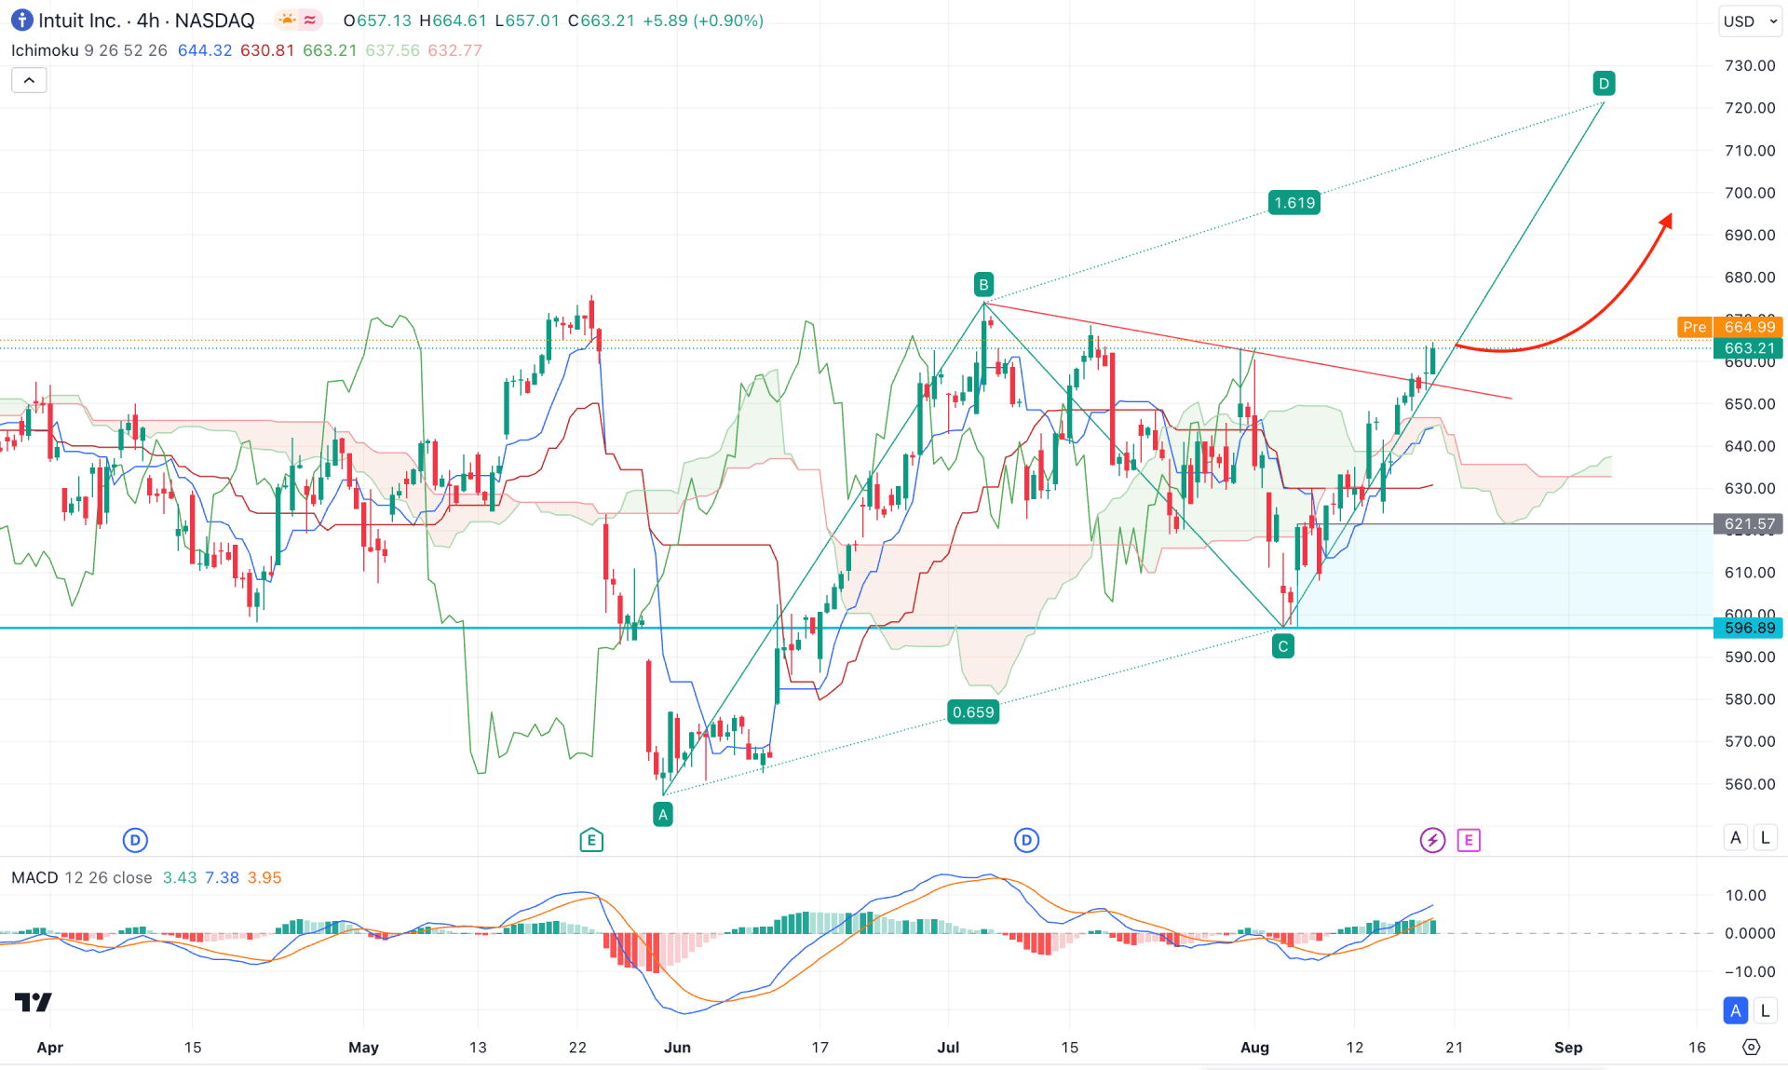Click Ichimoku value 630.81
Viewport: 1788px width, 1070px height.
click(267, 50)
